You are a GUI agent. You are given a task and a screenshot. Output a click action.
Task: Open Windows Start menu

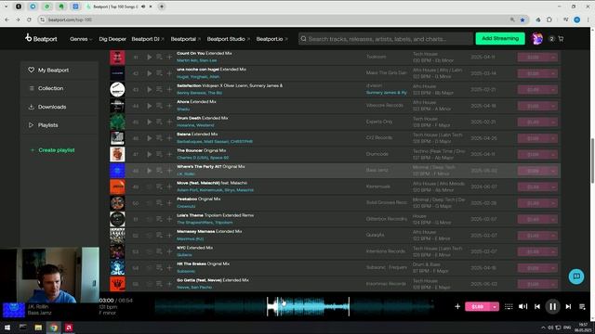pyautogui.click(x=7, y=328)
